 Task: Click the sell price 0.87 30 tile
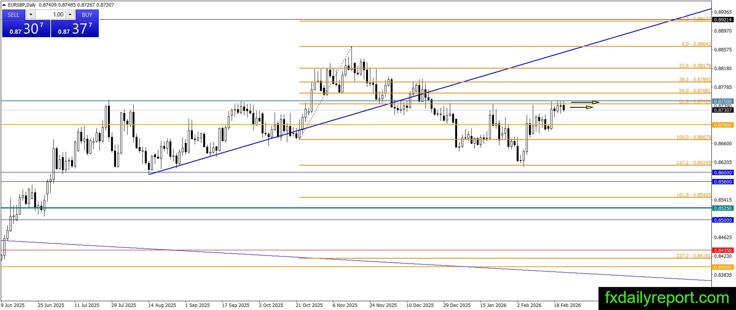(x=26, y=29)
